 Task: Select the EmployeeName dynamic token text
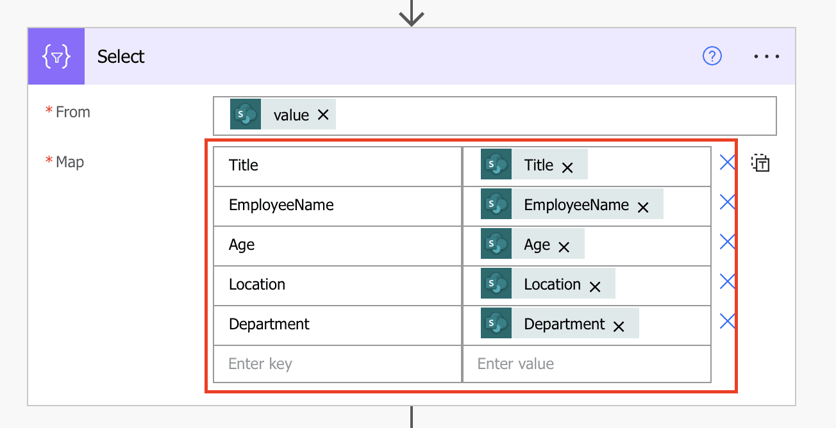click(x=576, y=205)
